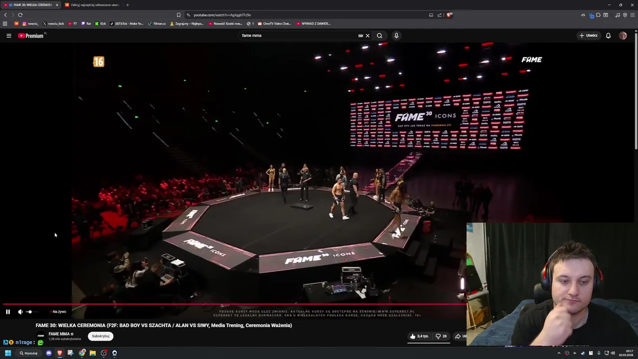Bookmark this page icon in address bar
Screen dimensions: 638x359
click(178, 15)
